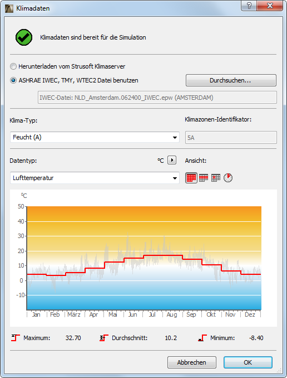287x378 pixels.
Task: Click the Maximum temperature icon
Action: tap(16, 338)
